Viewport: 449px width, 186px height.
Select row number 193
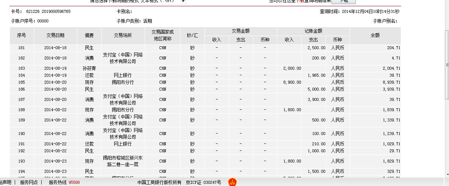coord(22,161)
